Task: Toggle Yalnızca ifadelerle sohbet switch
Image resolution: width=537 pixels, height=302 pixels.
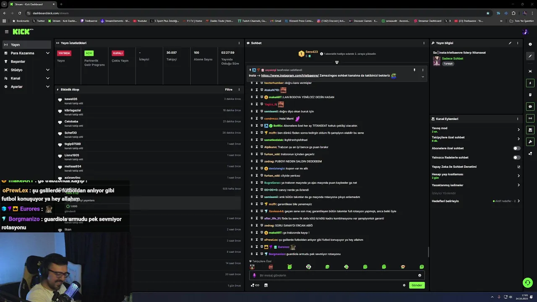Action: click(517, 157)
